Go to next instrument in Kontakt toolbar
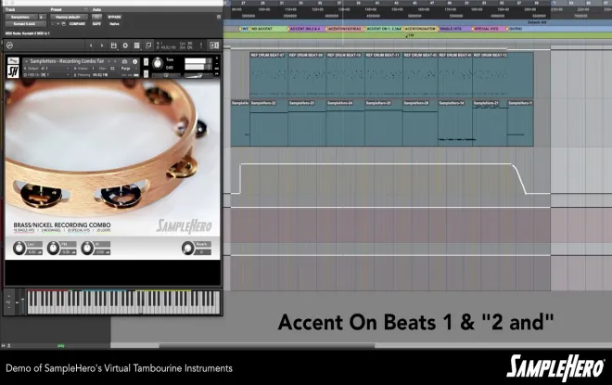612x385 pixels. (102, 45)
